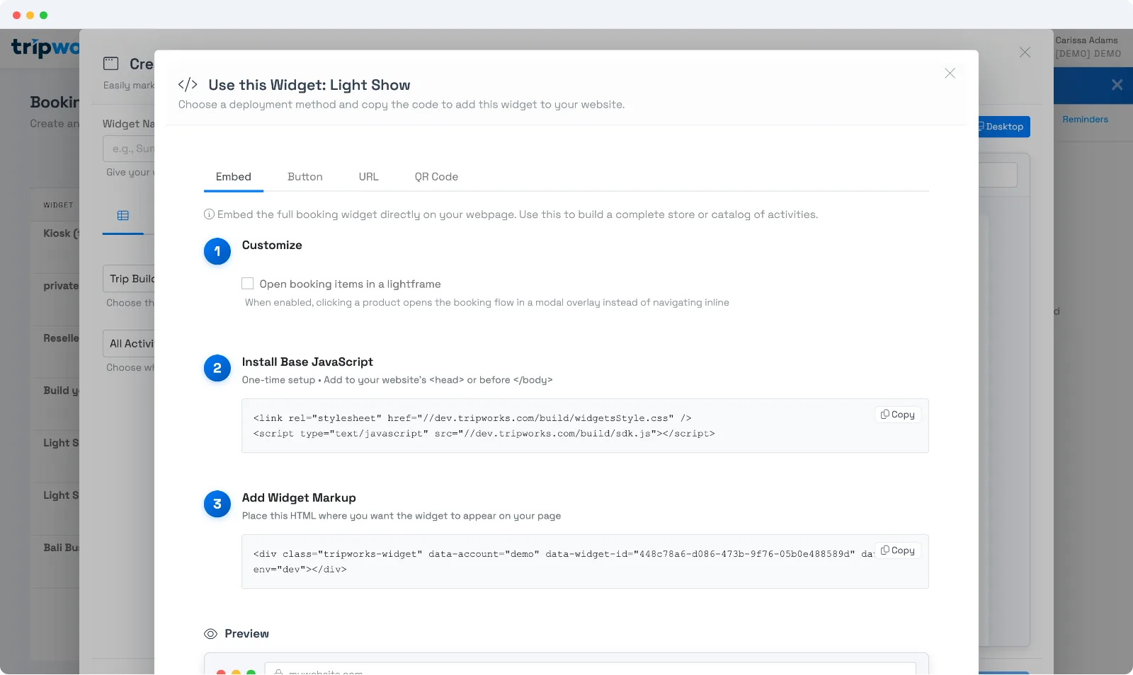The width and height of the screenshot is (1133, 675).
Task: Click the Install Base JavaScript heading
Action: 307,362
